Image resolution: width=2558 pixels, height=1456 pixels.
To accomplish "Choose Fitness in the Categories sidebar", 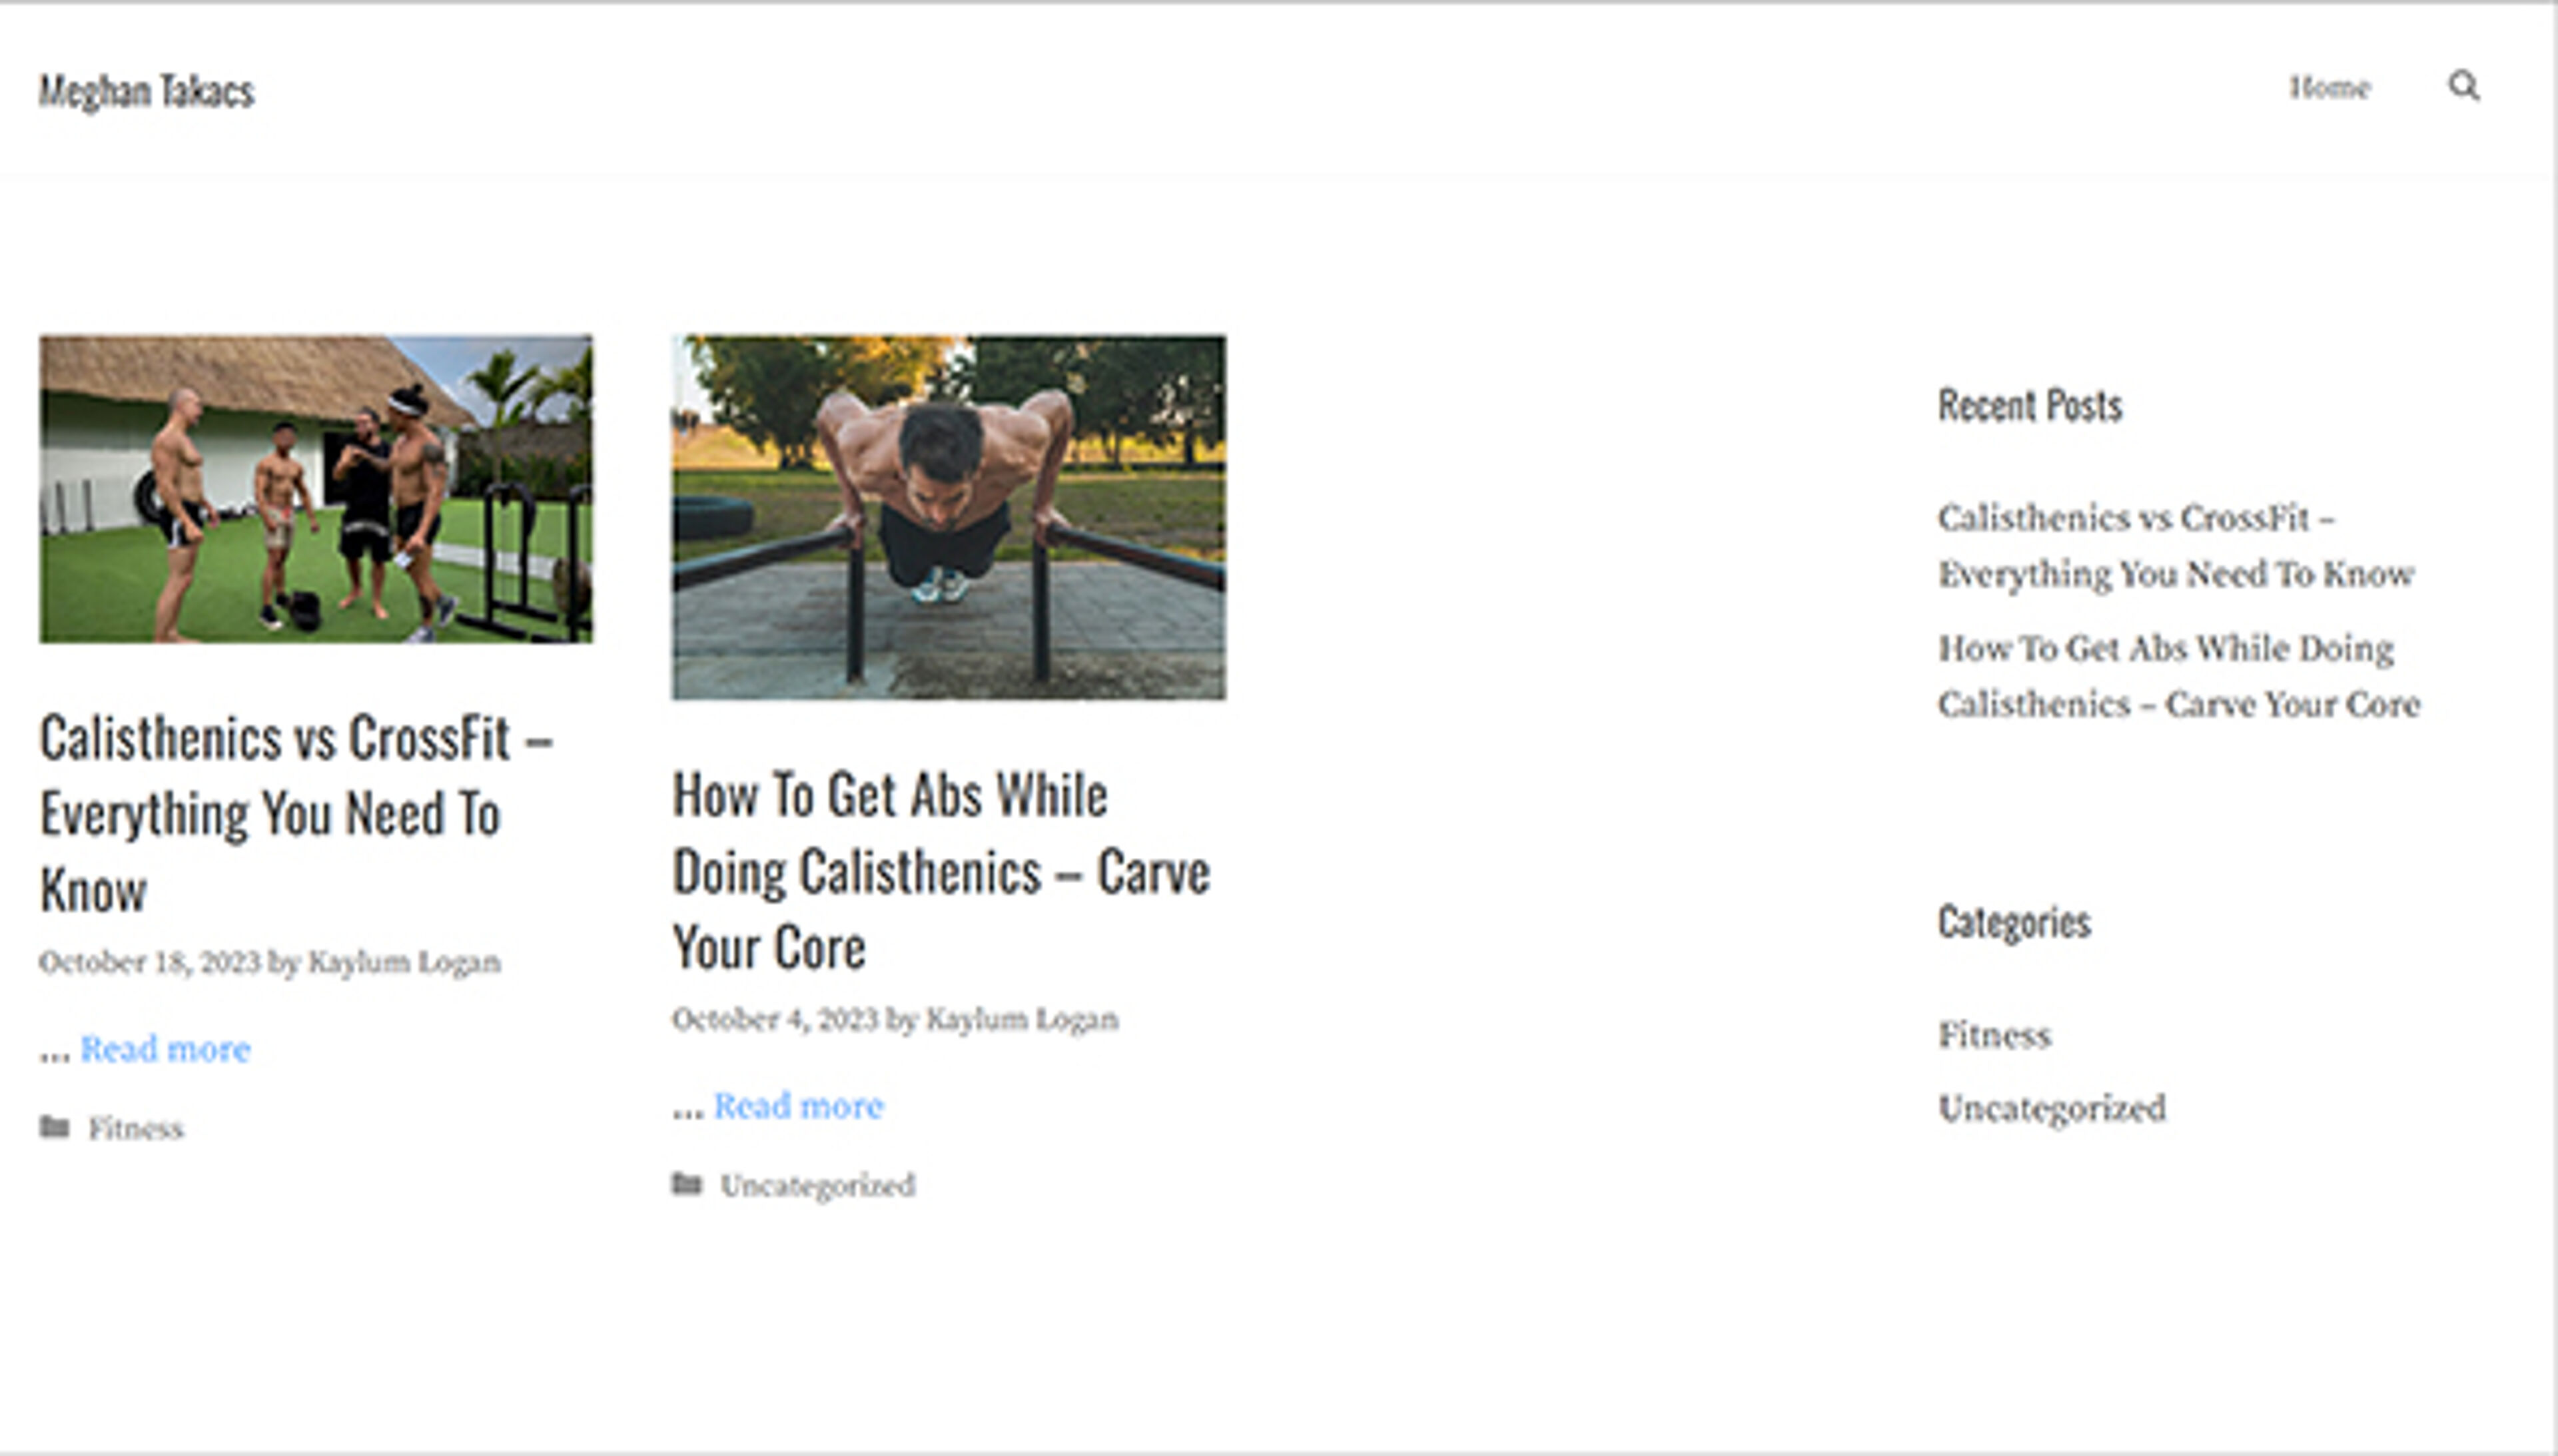I will point(1994,1035).
